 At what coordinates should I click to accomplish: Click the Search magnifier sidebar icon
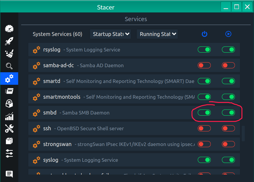point(9,66)
